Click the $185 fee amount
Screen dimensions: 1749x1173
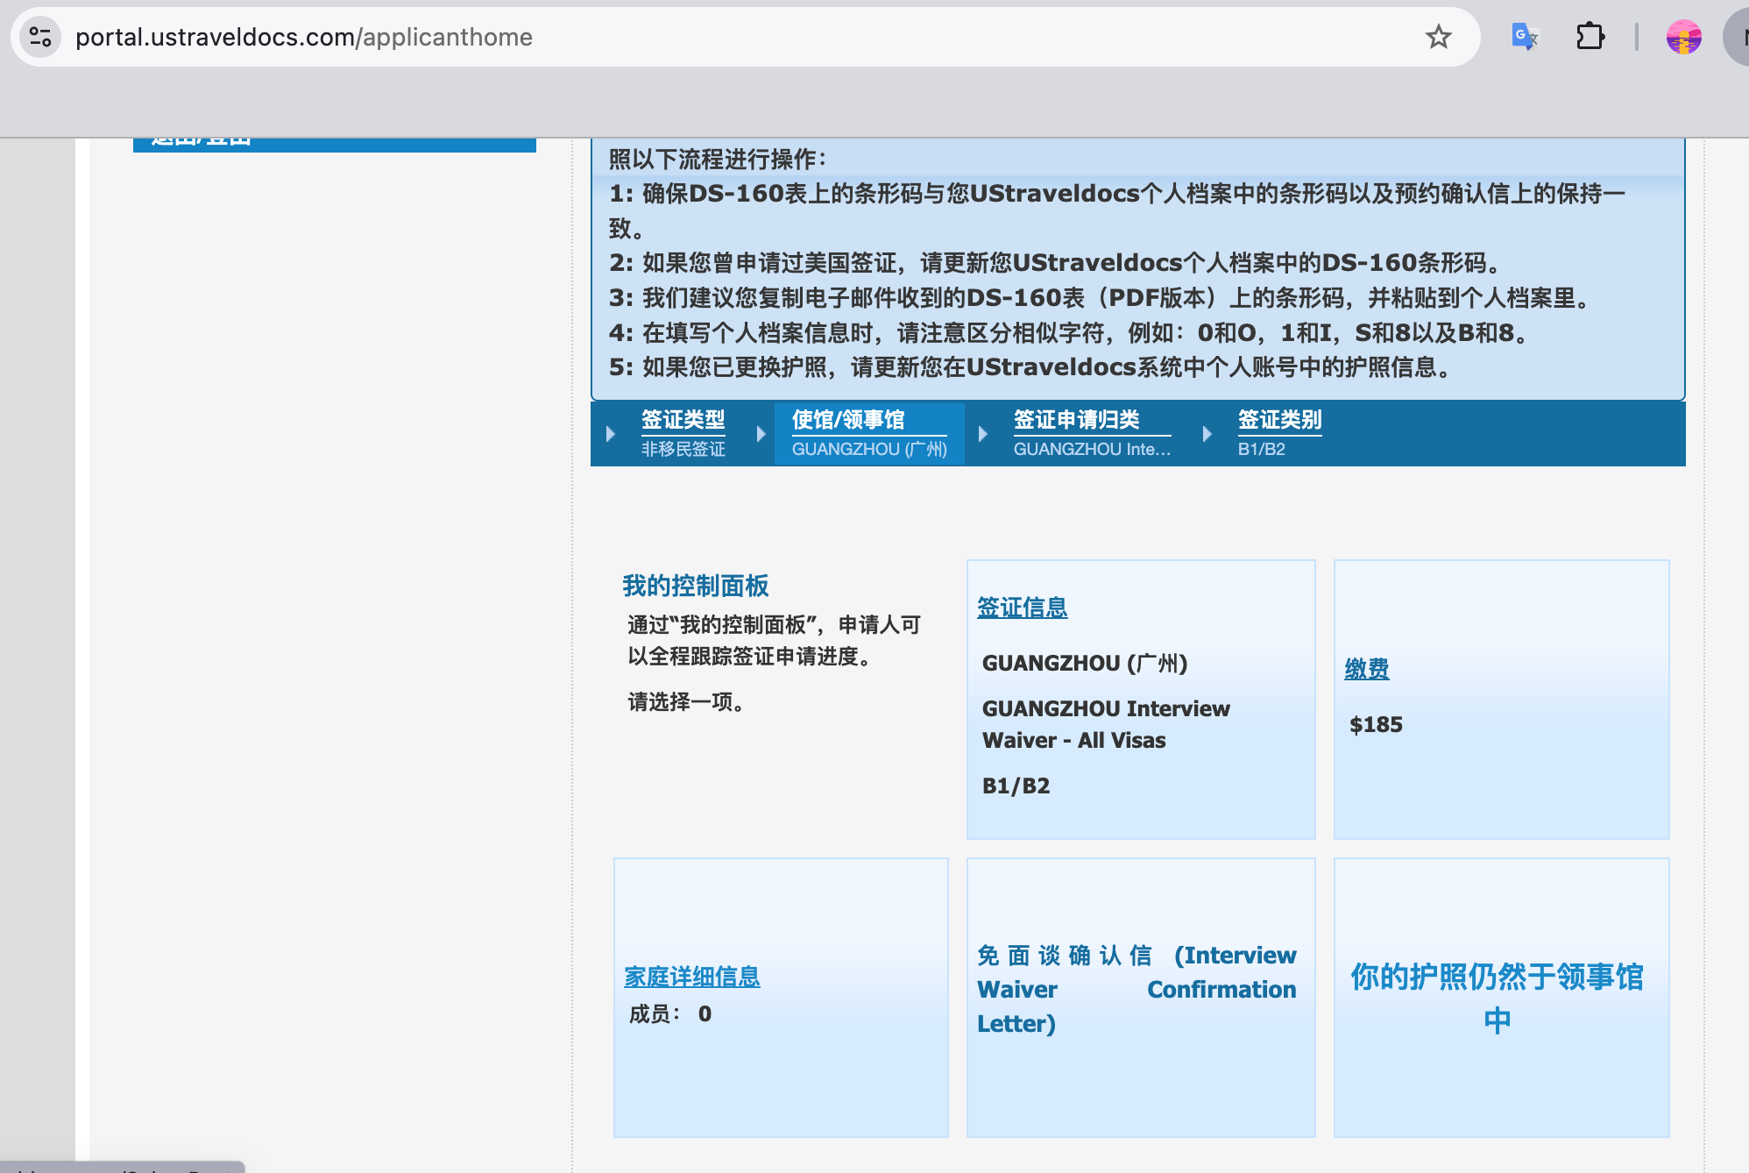pos(1376,725)
